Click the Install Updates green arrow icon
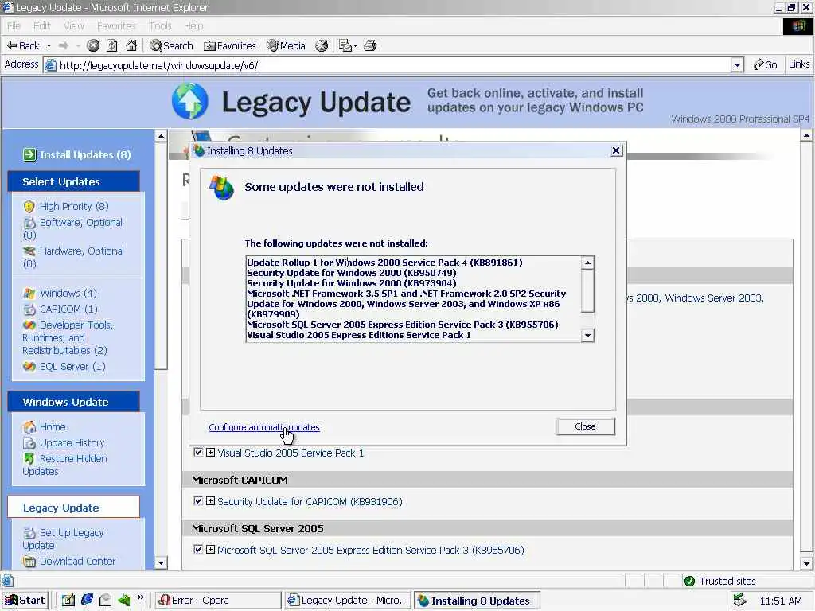The width and height of the screenshot is (815, 611). 29,154
